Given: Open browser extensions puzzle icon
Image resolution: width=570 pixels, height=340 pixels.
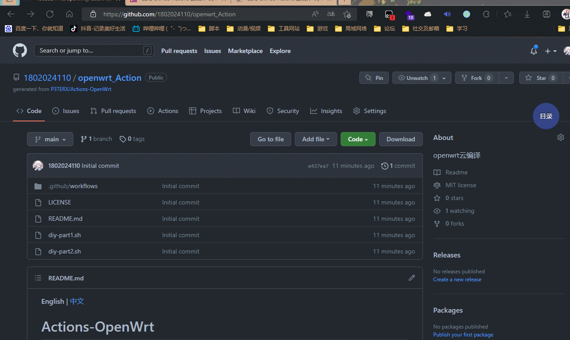Looking at the screenshot, I should pos(486,14).
